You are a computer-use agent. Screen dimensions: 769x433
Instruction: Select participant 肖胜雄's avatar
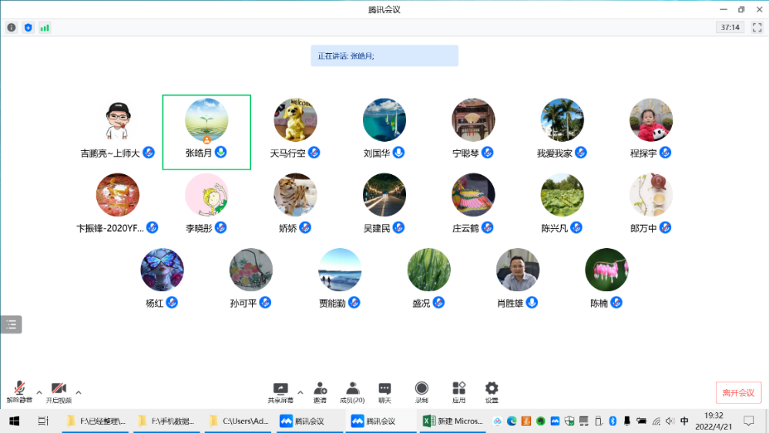(518, 270)
